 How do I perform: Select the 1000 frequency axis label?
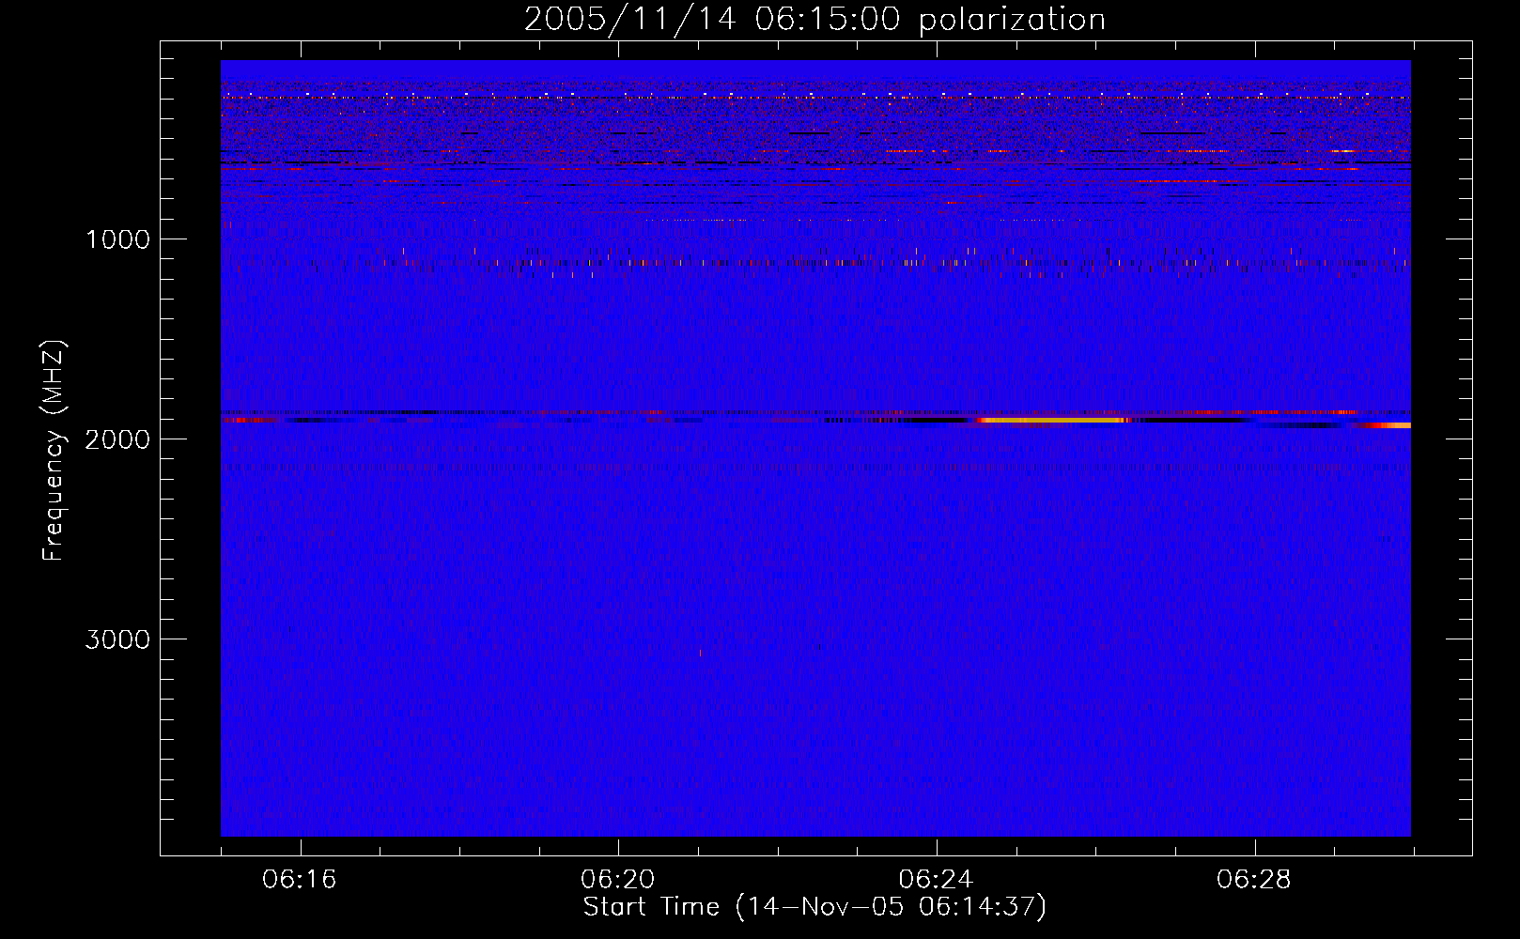point(117,239)
